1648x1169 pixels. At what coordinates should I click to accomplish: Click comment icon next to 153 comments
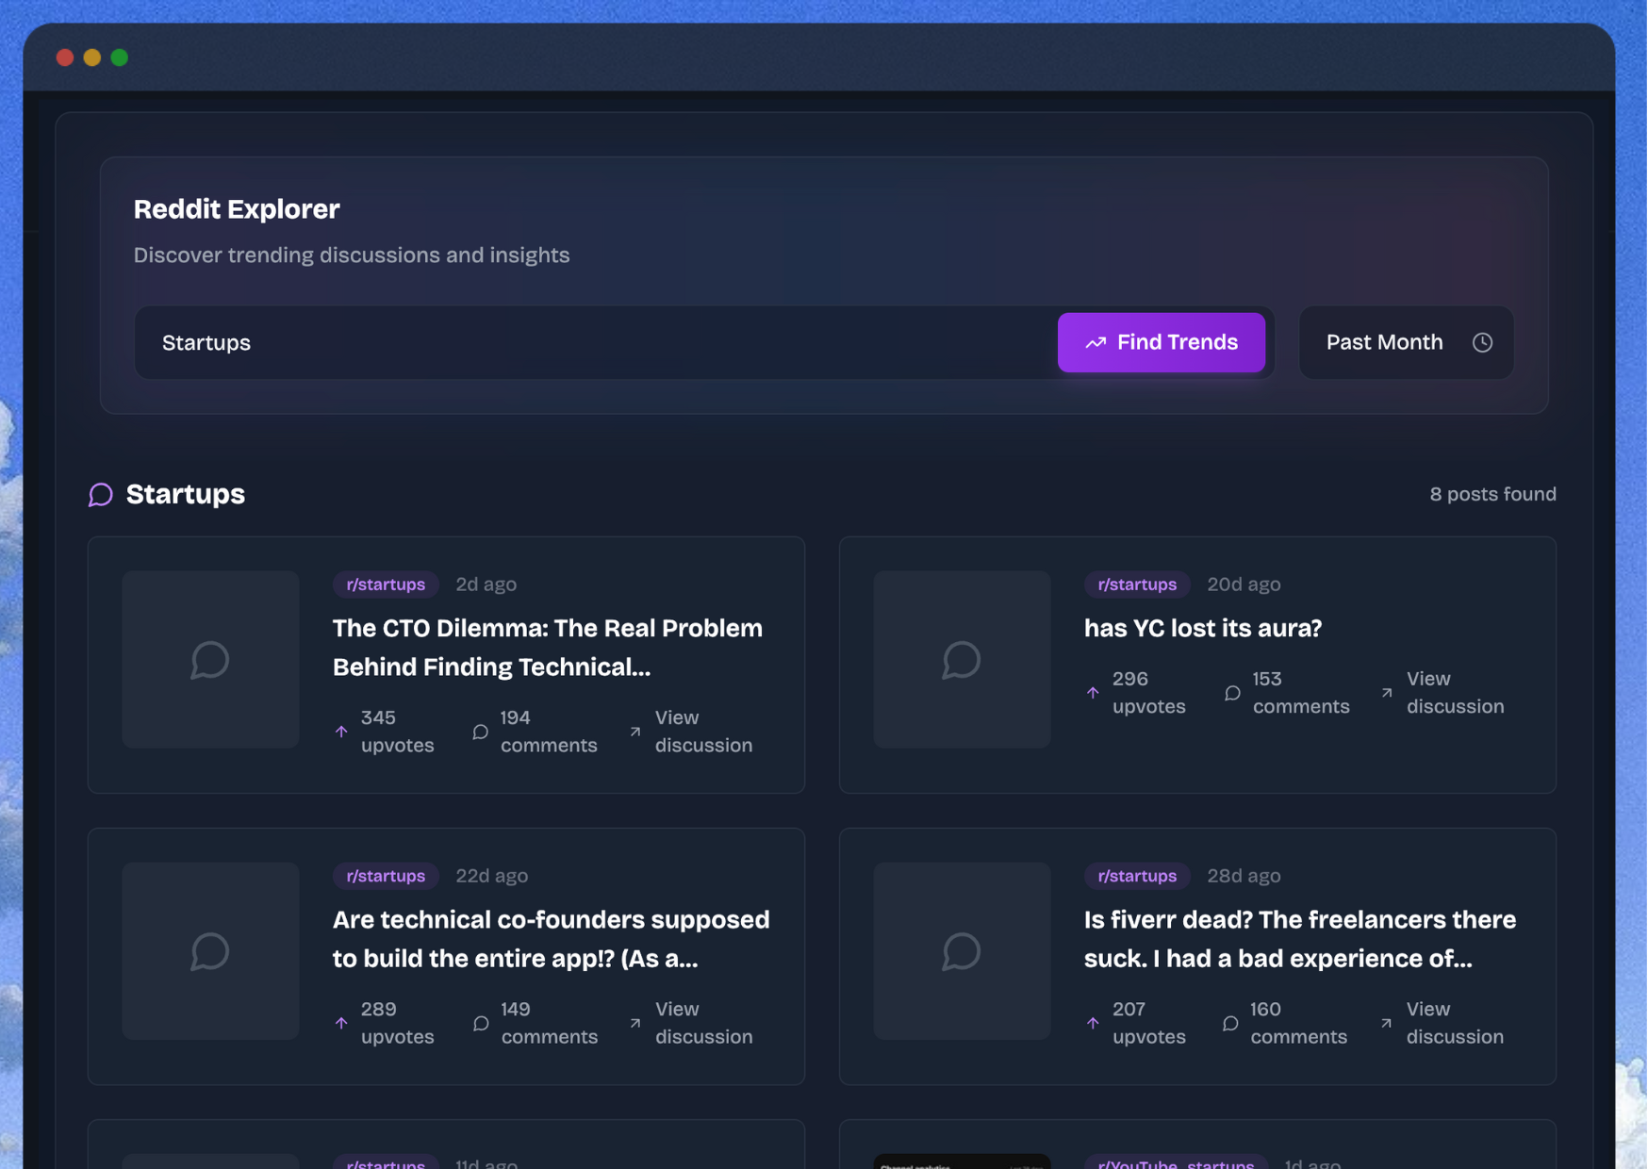click(x=1232, y=693)
